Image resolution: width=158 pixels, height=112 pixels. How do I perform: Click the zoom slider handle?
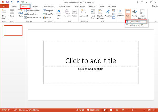[x=133, y=110]
